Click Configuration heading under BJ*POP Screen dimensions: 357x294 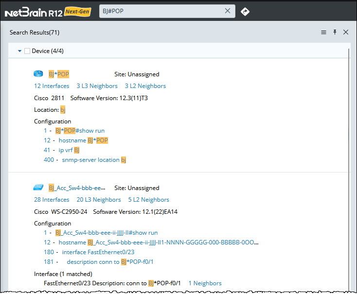coord(53,121)
